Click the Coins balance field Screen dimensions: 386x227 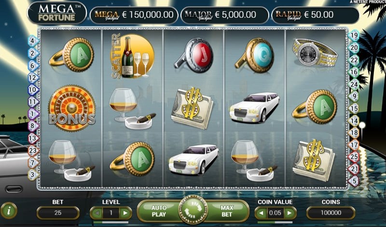[x=331, y=213]
